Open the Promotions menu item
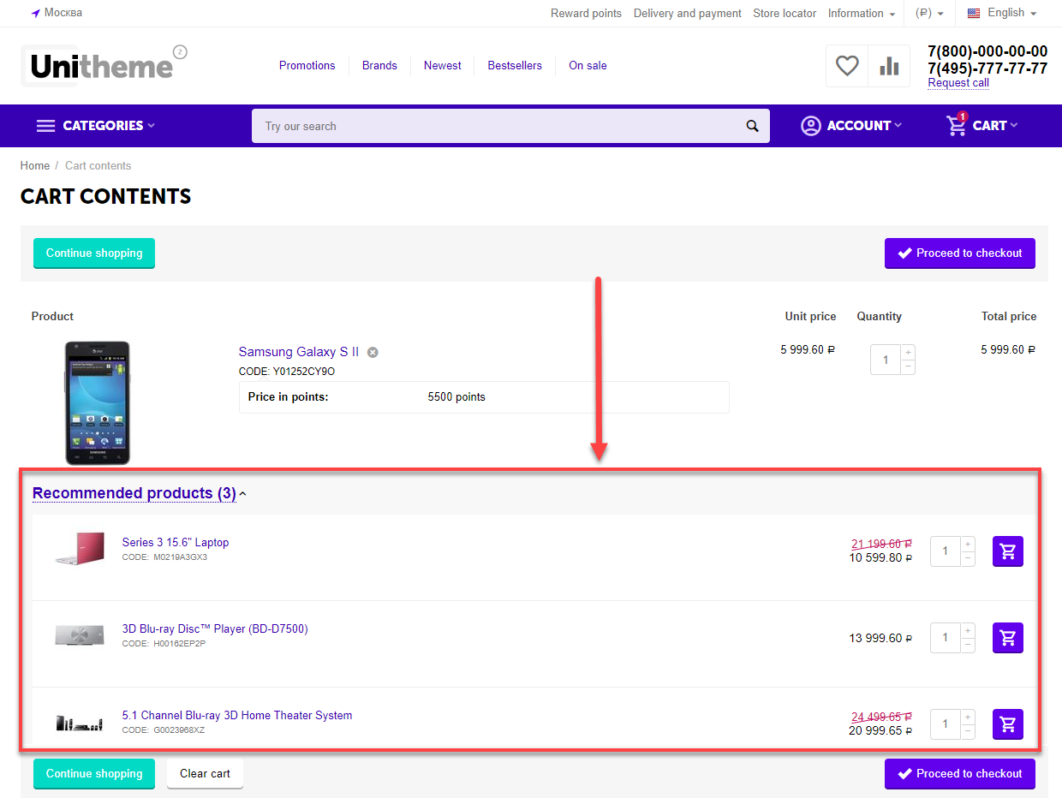This screenshot has height=798, width=1062. (x=307, y=65)
